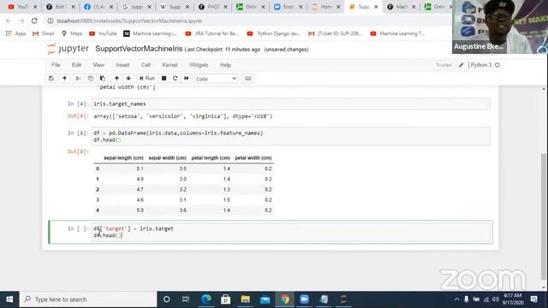
Task: Cut selected cells with the scissors icon
Action: click(78, 79)
